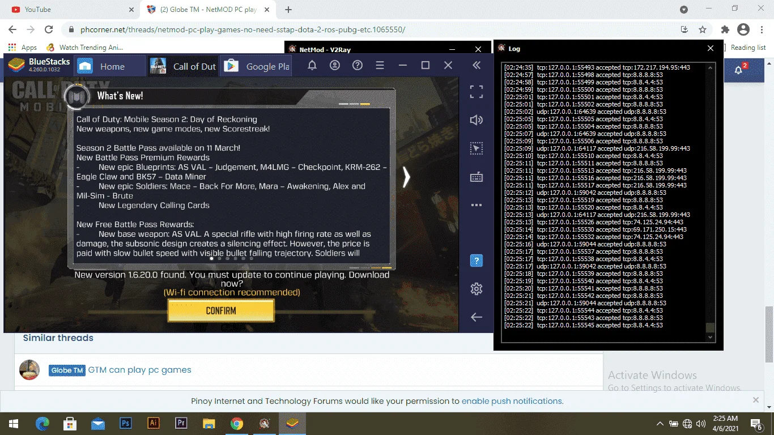Open BlueStacks help question mark icon
Screen dimensions: 774x435
coord(358,66)
